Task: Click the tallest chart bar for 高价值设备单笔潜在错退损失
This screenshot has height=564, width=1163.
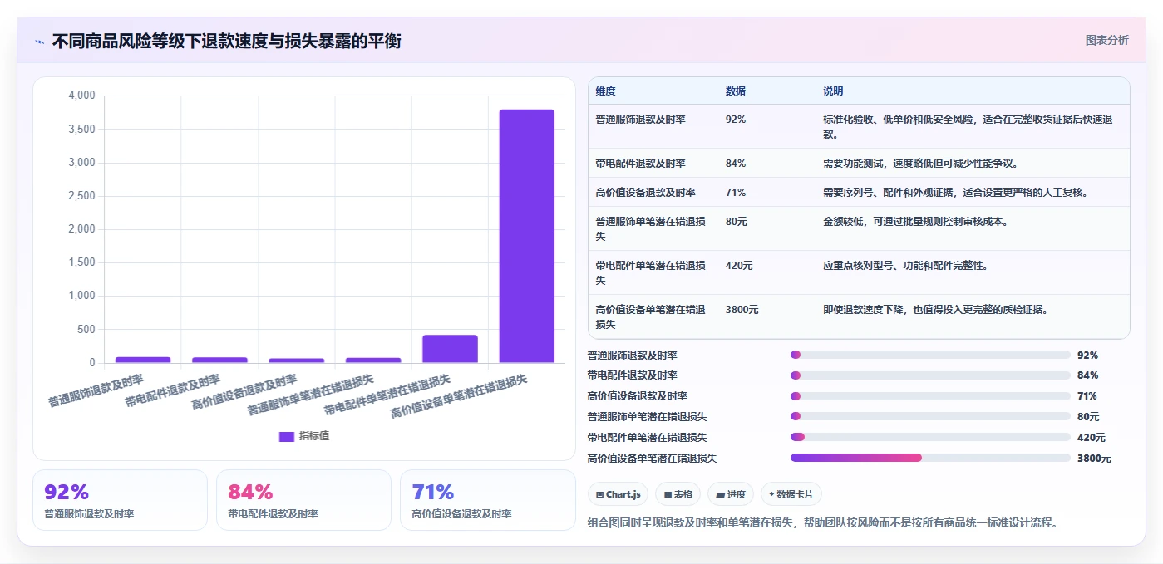Action: 527,236
